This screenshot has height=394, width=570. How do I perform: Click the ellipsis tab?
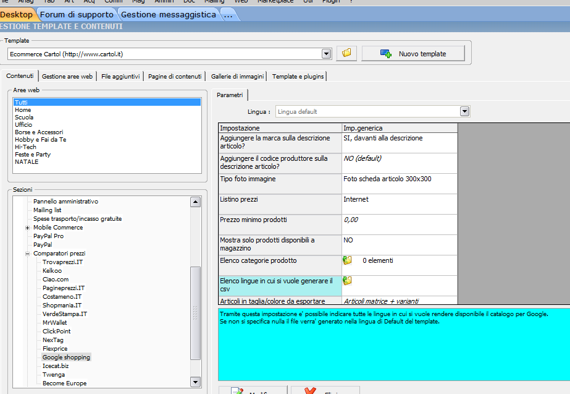[x=228, y=15]
